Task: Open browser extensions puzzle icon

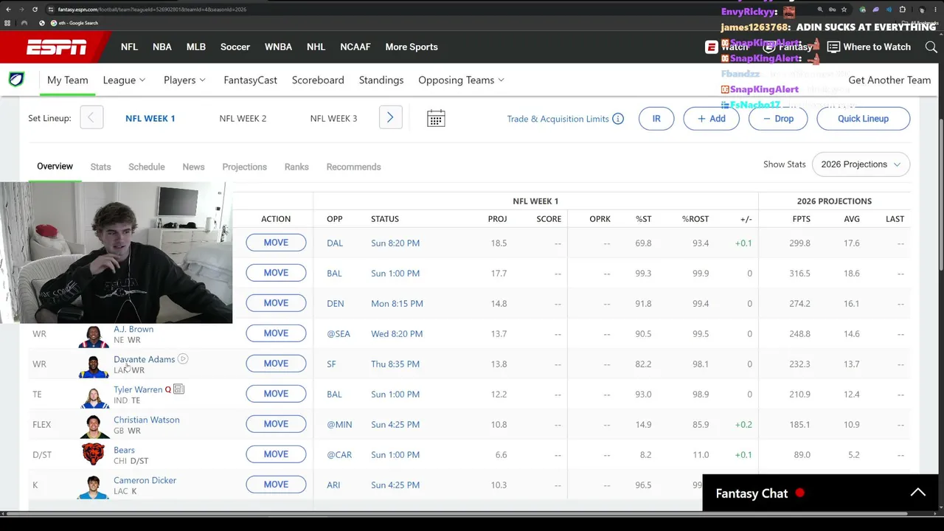Action: [x=902, y=10]
